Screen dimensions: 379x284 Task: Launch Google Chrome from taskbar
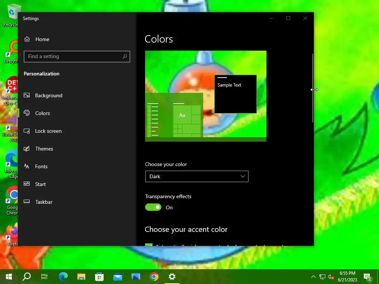[x=154, y=277]
